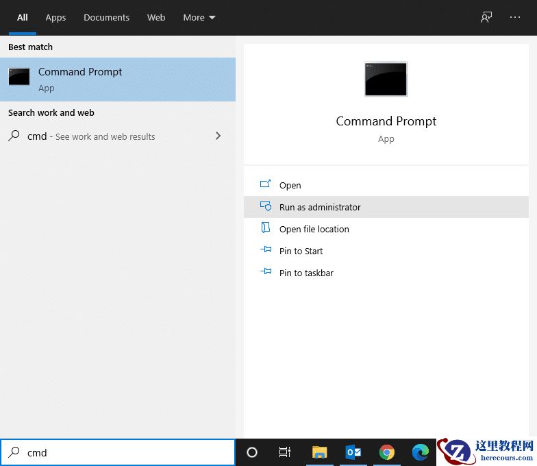This screenshot has width=537, height=466.
Task: Select Run as administrator option
Action: (320, 207)
